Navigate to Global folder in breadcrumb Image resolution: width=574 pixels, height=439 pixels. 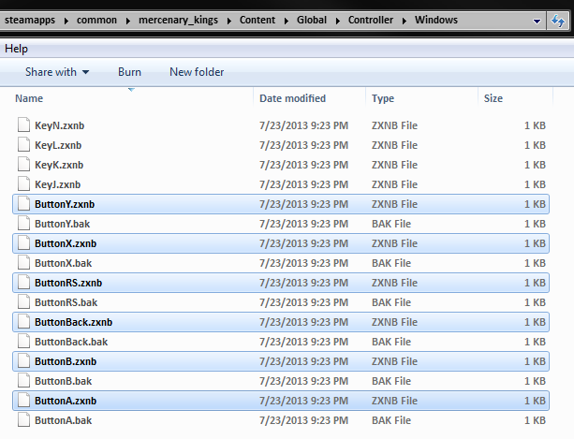point(312,20)
